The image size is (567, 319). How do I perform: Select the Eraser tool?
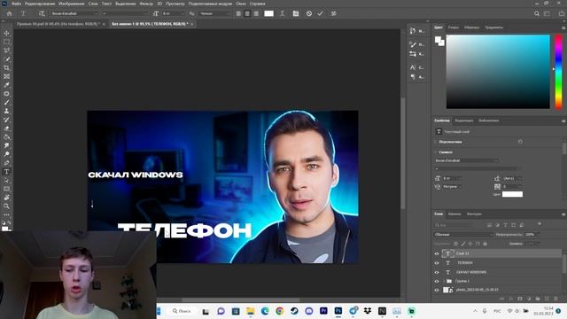[x=6, y=128]
